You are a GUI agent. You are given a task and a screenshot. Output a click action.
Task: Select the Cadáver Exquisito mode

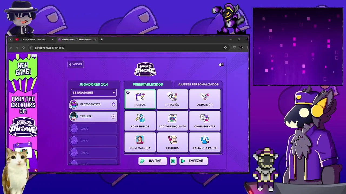[172, 121]
